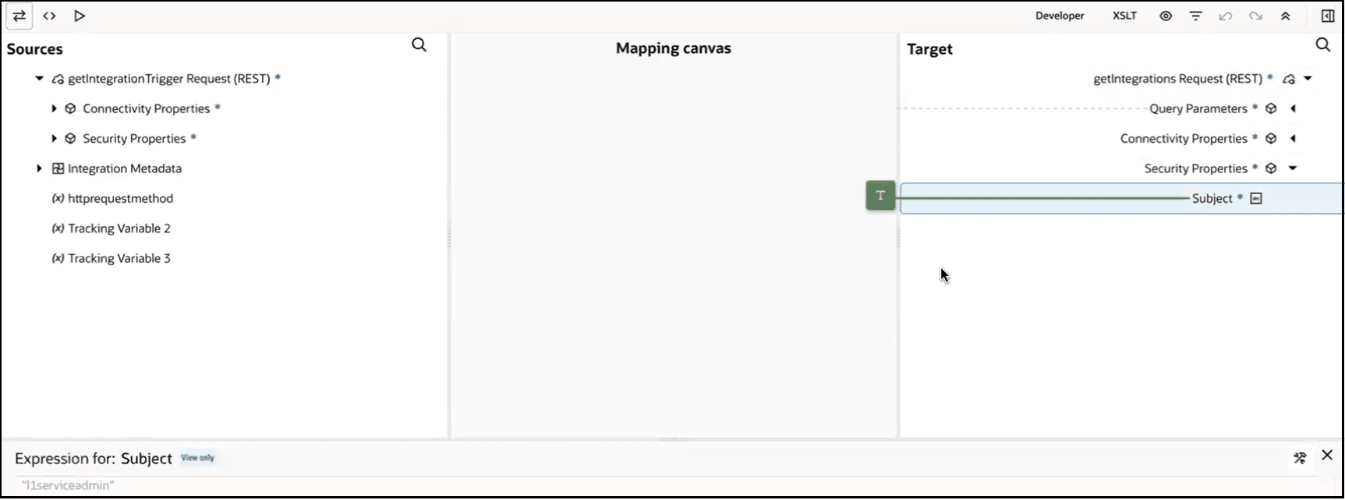
Task: Select the Subject target element
Action: tap(1122, 198)
